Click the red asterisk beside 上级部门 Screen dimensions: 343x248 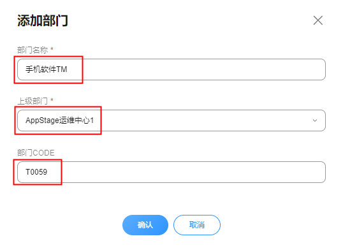[x=52, y=100]
